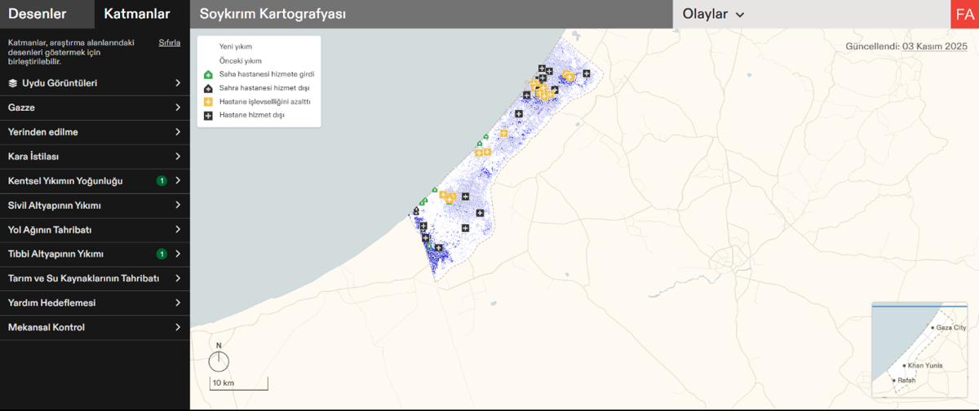Click the Sıfırla reset link
Screen dimensions: 979x411
(169, 42)
